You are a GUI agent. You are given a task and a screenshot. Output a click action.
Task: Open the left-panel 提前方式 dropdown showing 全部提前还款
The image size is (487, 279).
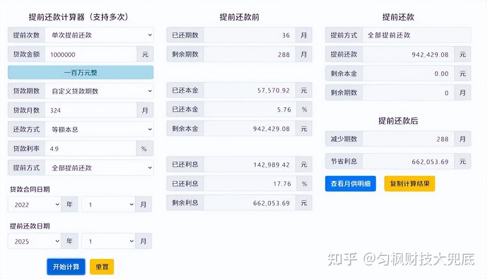[99, 168]
